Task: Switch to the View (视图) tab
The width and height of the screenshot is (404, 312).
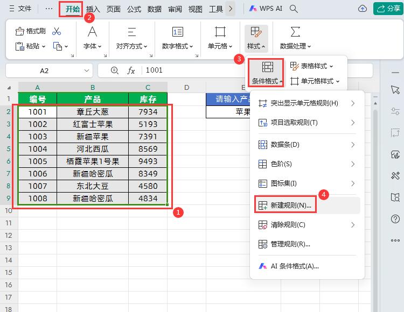Action: pyautogui.click(x=196, y=9)
